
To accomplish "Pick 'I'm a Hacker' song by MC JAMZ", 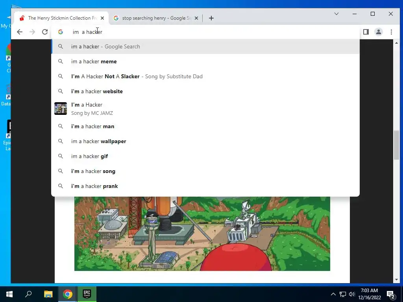I will pos(205,109).
